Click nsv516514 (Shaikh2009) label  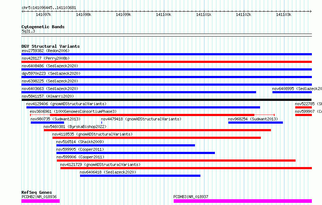[x=80, y=142]
